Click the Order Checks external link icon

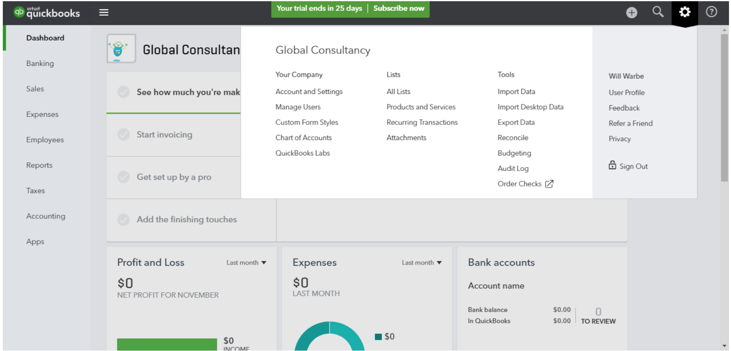pos(549,184)
